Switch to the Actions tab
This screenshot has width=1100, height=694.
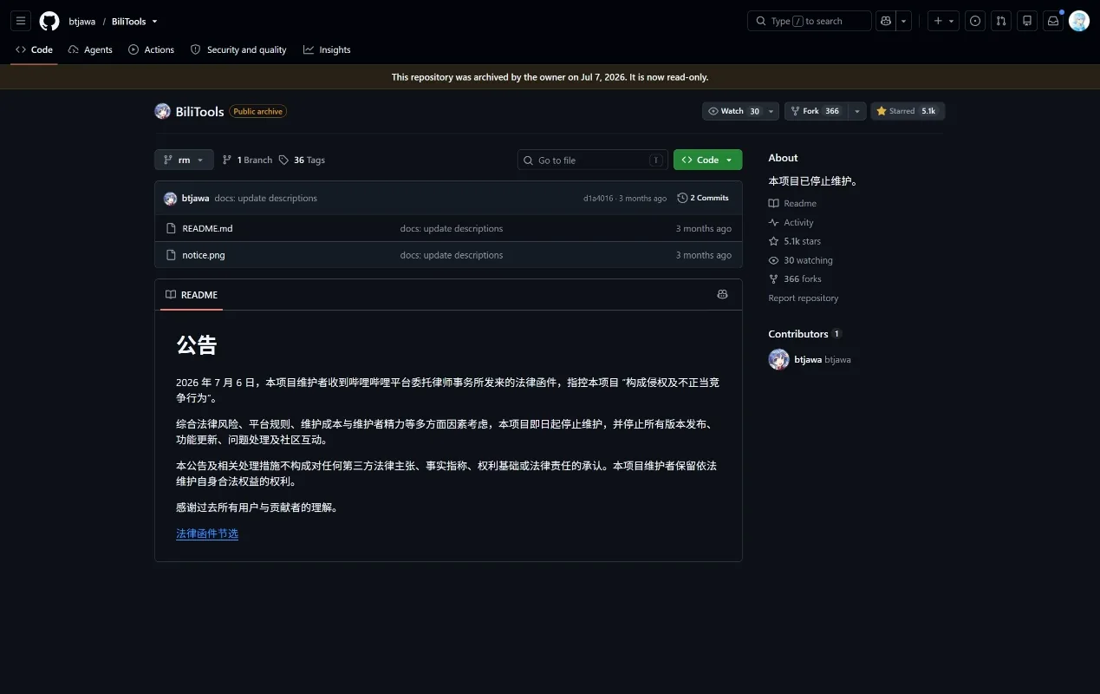tap(151, 49)
